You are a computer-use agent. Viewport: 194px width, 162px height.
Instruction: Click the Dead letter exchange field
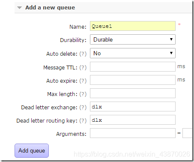(x=133, y=106)
